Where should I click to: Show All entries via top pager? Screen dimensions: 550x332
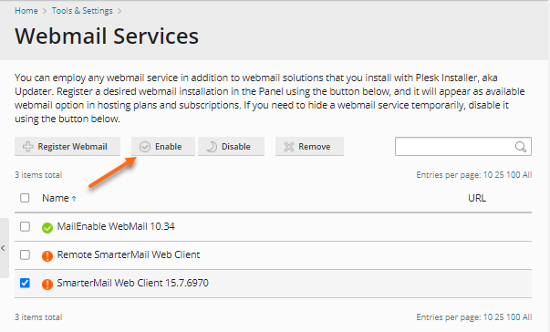(x=527, y=175)
